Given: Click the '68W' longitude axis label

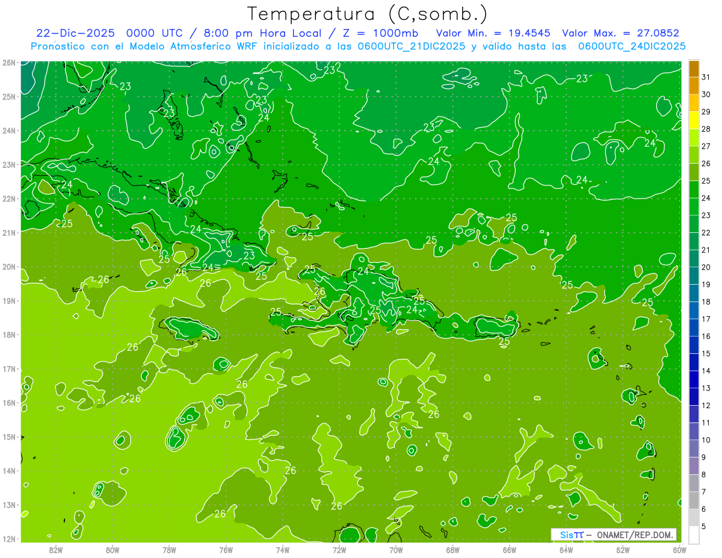Looking at the screenshot, I should [x=452, y=550].
